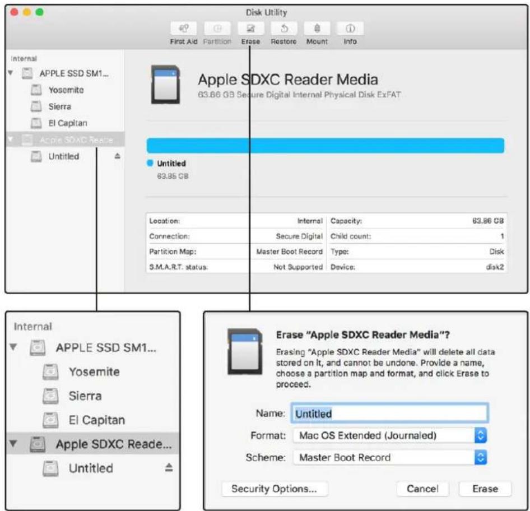Click into the Name field containing Untitled

click(390, 413)
